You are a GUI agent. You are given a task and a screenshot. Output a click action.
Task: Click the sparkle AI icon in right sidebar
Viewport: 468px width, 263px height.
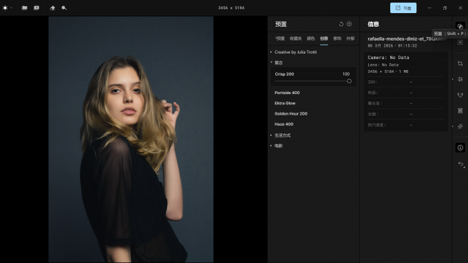coord(460,126)
